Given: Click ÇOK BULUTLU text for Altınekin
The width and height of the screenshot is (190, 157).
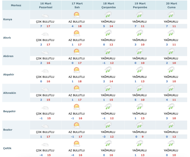Looking at the screenshot, I should click(x=45, y=95).
